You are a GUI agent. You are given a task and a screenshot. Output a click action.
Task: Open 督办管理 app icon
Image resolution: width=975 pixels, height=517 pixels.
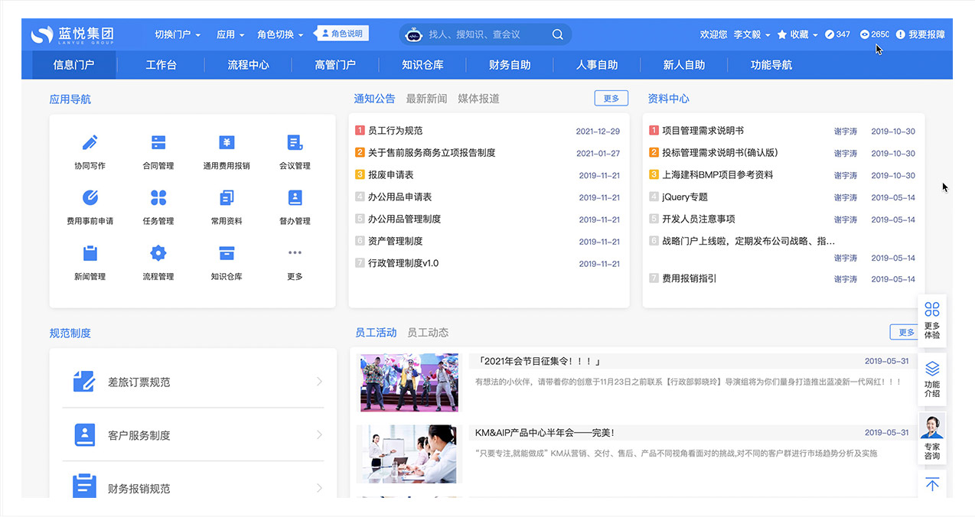point(295,198)
